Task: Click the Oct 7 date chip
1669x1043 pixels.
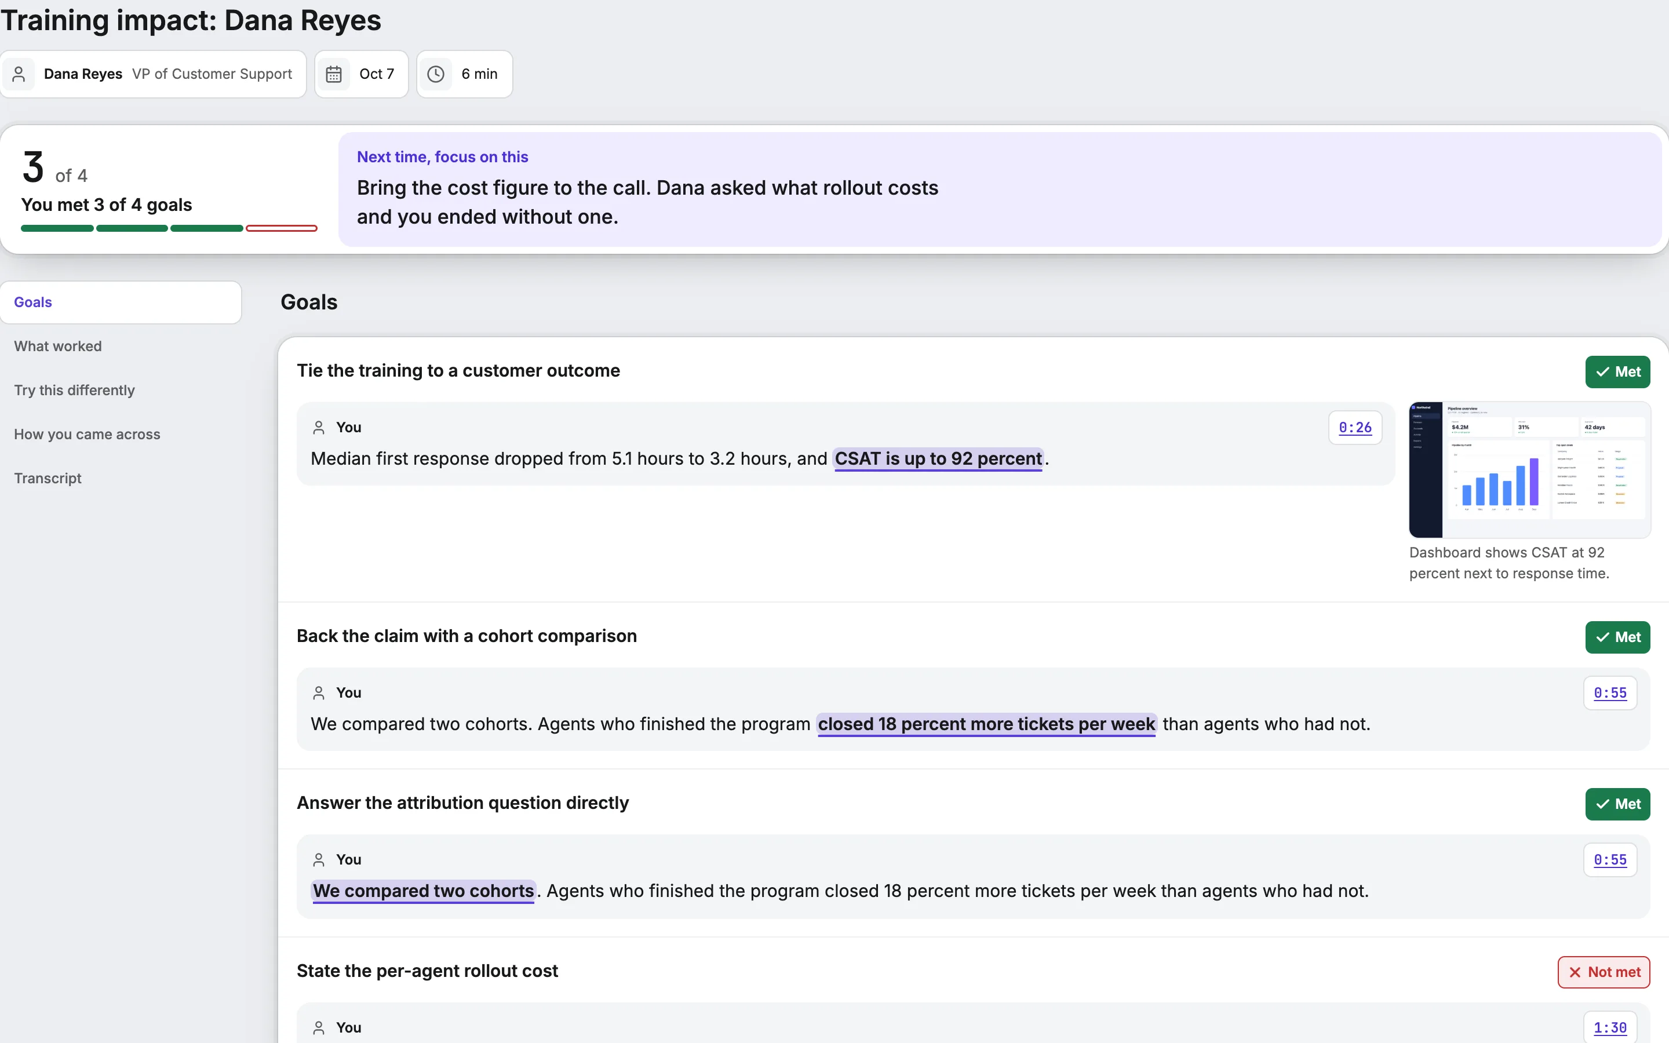Action: point(362,74)
